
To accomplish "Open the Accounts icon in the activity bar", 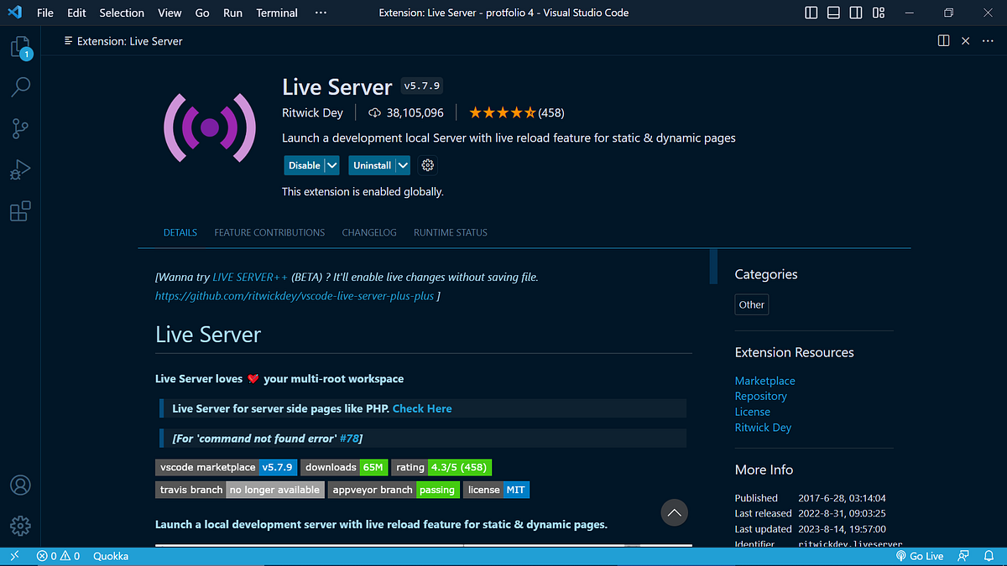I will 20,485.
